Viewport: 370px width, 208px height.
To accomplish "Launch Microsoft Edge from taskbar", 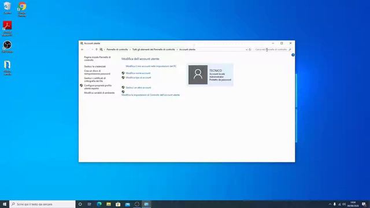I will click(99, 204).
